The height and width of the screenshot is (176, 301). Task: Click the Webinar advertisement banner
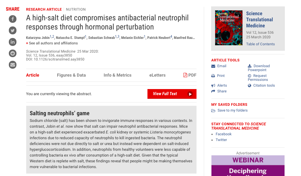248,166
